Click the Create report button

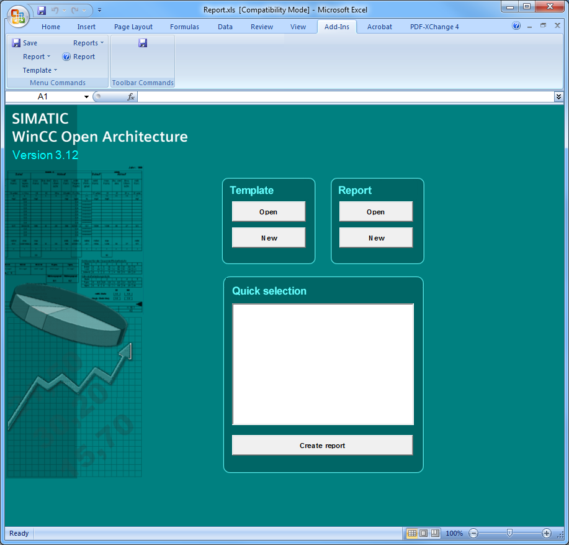pyautogui.click(x=322, y=445)
